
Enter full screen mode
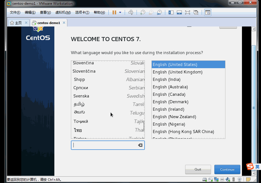[x=188, y=12]
